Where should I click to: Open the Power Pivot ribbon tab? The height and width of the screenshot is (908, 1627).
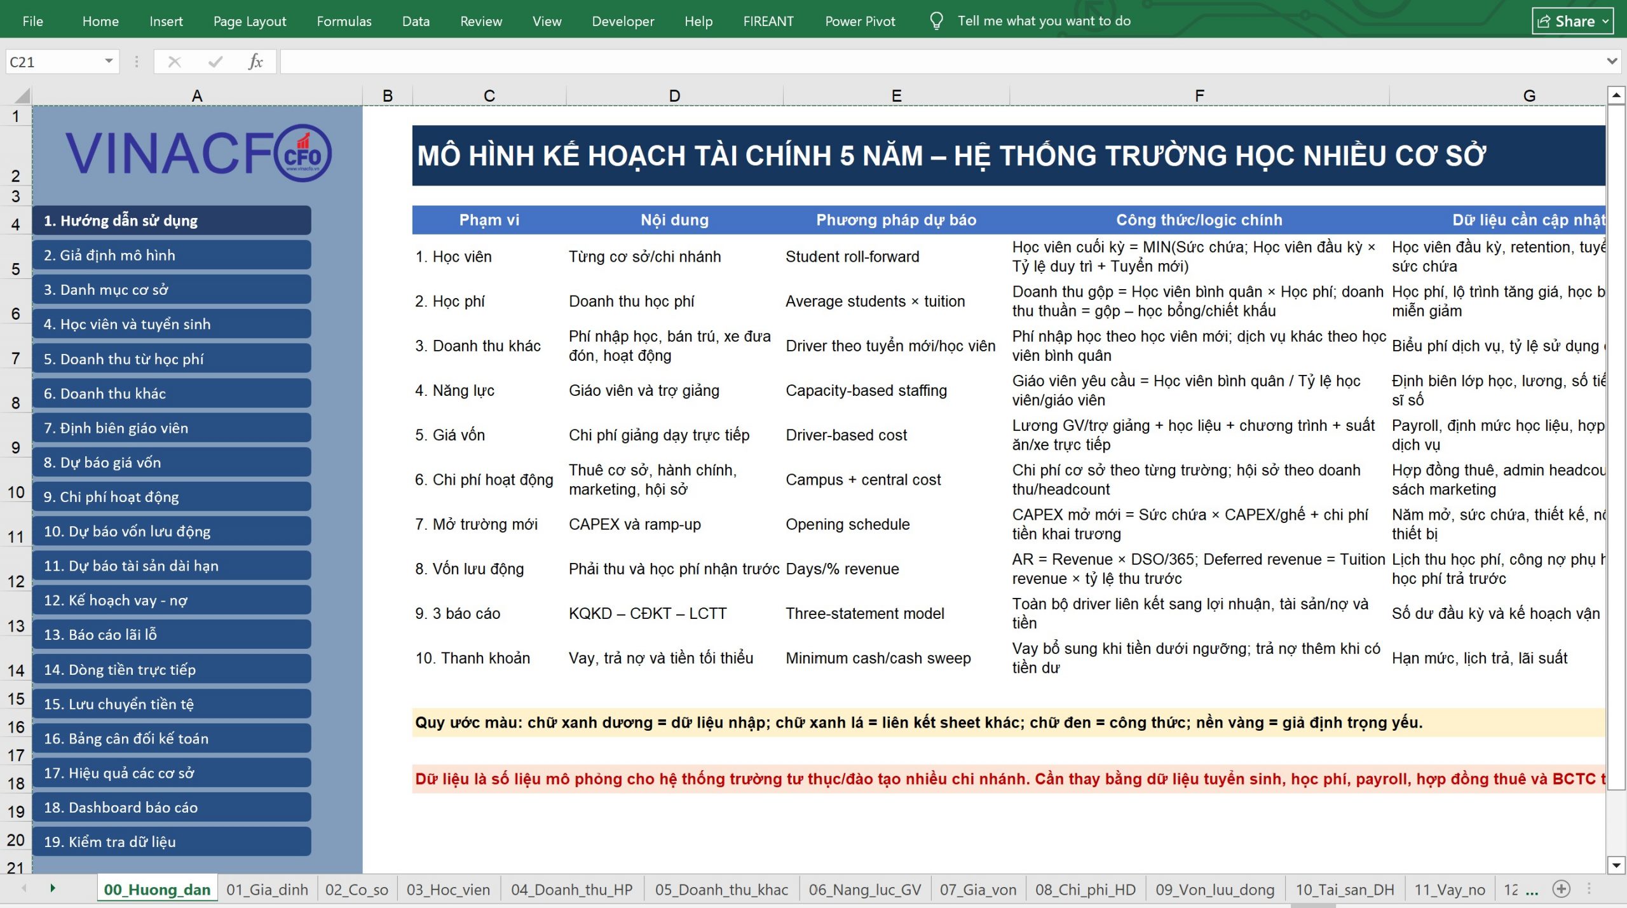tap(859, 21)
